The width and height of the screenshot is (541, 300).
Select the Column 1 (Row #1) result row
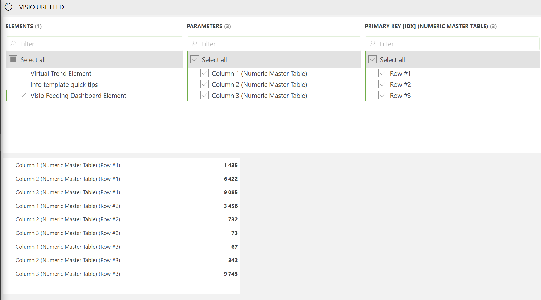point(122,165)
